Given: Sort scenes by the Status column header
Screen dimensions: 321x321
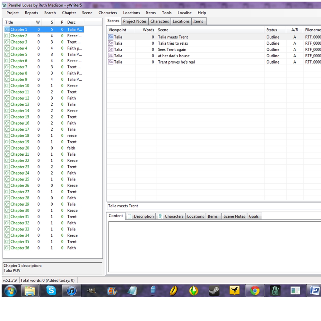Looking at the screenshot, I should pos(272,30).
